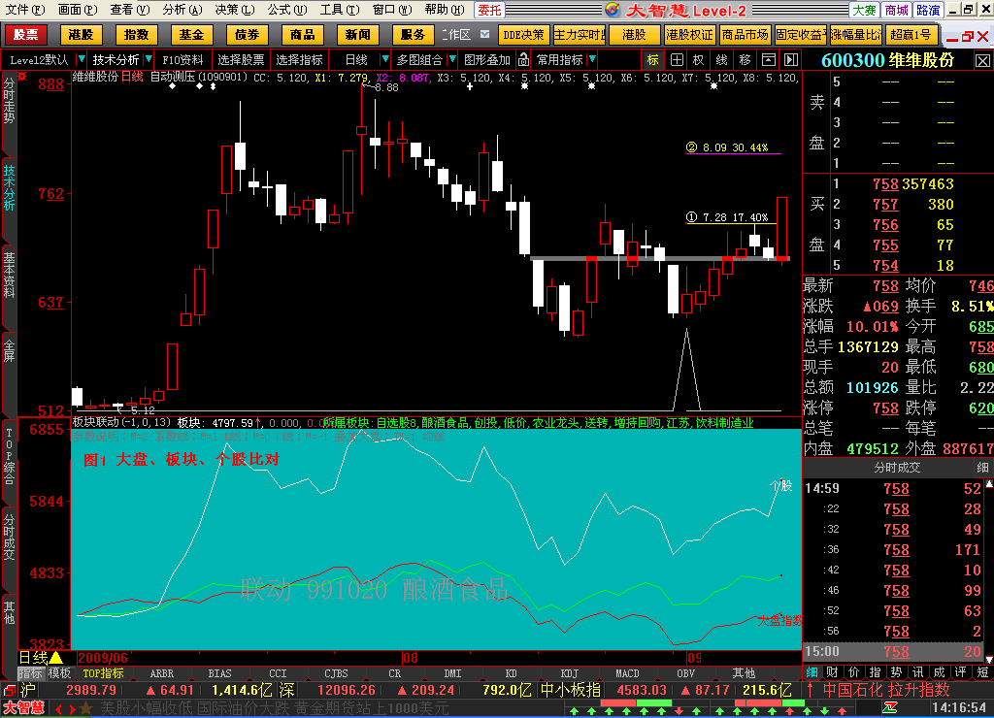Viewport: 994px width, 718px height.
Task: Click the 港股 yellow button beside 股票
Action: [x=81, y=34]
